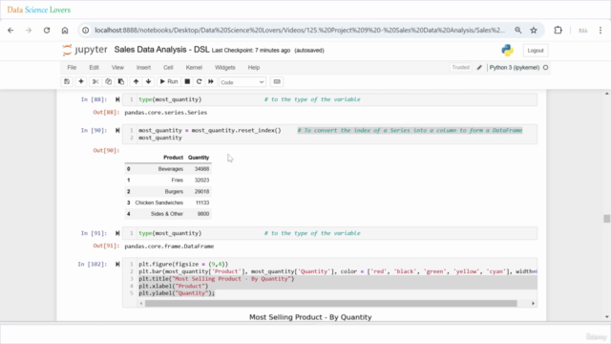611x344 pixels.
Task: Click the Out[90] output prompt area
Action: [x=106, y=151]
